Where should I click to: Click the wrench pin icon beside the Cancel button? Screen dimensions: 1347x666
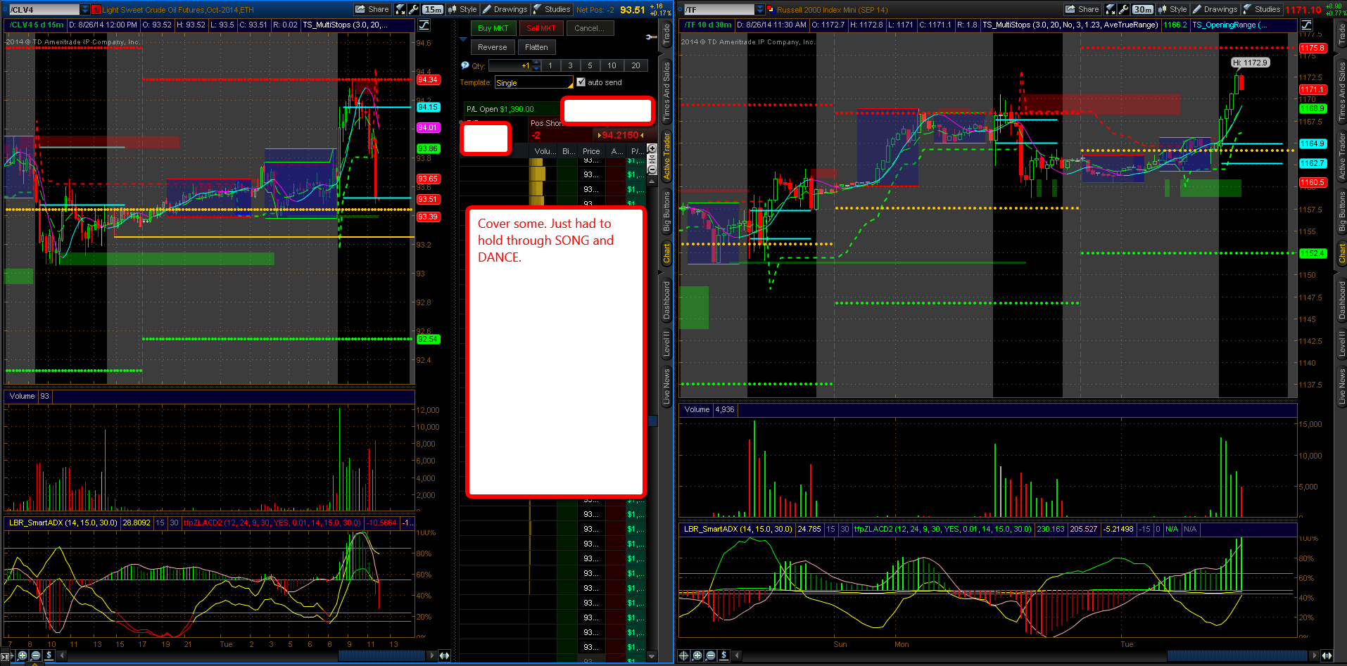[652, 37]
